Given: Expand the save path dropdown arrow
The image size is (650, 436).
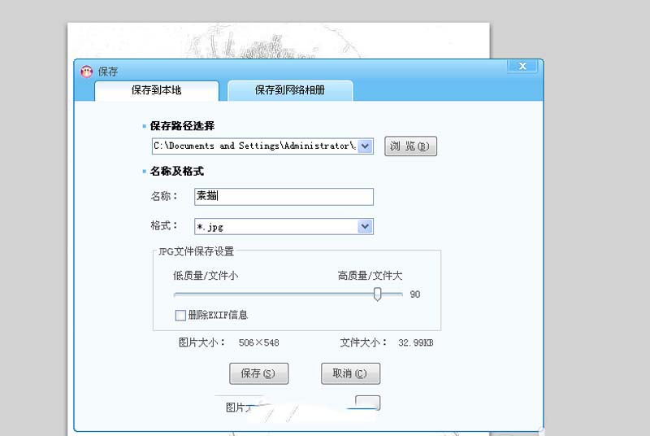Looking at the screenshot, I should point(365,146).
